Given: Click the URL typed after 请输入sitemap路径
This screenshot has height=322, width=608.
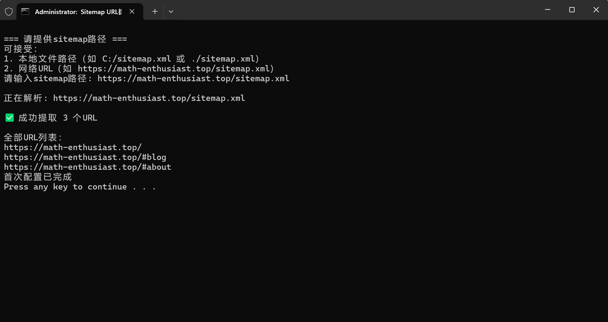Looking at the screenshot, I should [x=193, y=78].
